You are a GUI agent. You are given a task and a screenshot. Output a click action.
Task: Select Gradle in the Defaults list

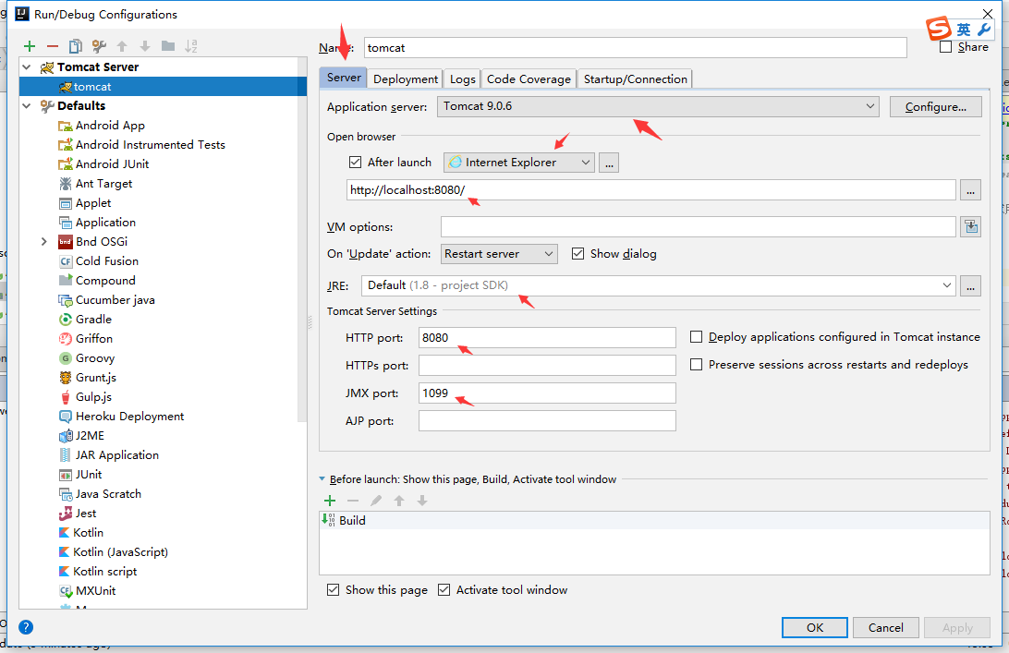pyautogui.click(x=93, y=320)
